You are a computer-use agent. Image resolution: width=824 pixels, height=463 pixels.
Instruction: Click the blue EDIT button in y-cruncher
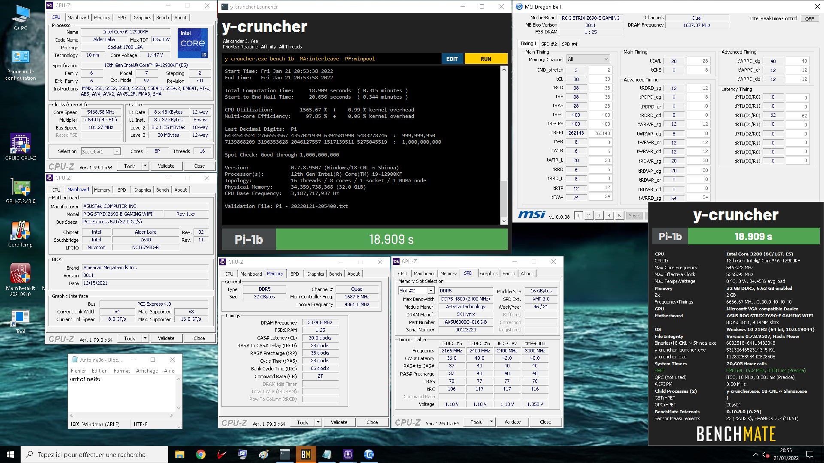pyautogui.click(x=452, y=59)
